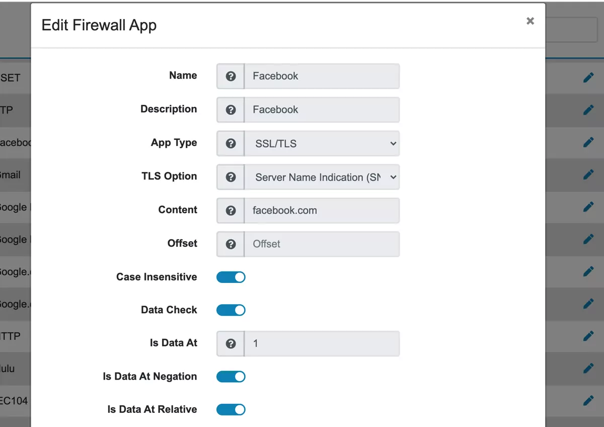Click inside the Name field showing Facebook
The width and height of the screenshot is (604, 427).
[322, 76]
